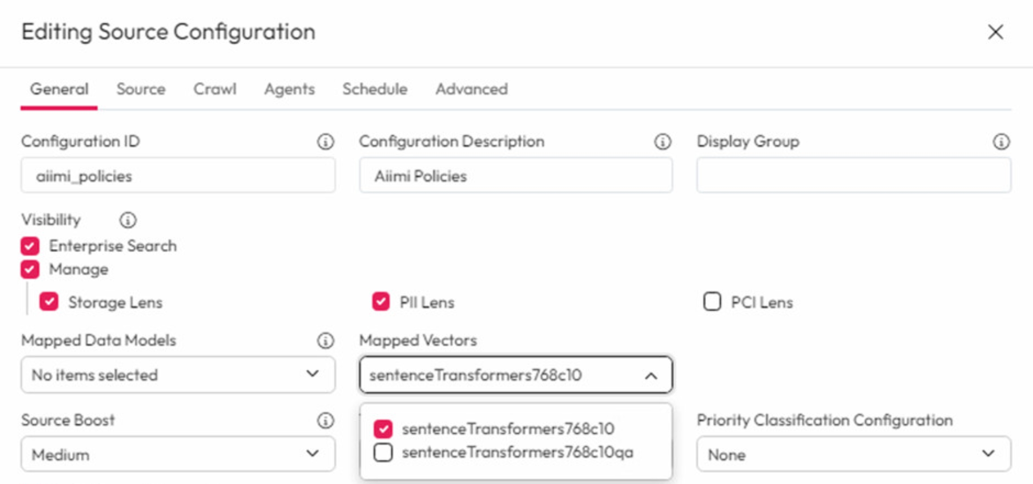Open the Mapped Data Models dropdown

(x=178, y=375)
